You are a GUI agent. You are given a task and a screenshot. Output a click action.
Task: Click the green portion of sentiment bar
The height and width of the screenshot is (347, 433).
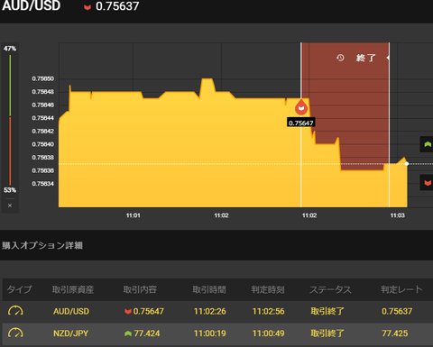(x=10, y=86)
